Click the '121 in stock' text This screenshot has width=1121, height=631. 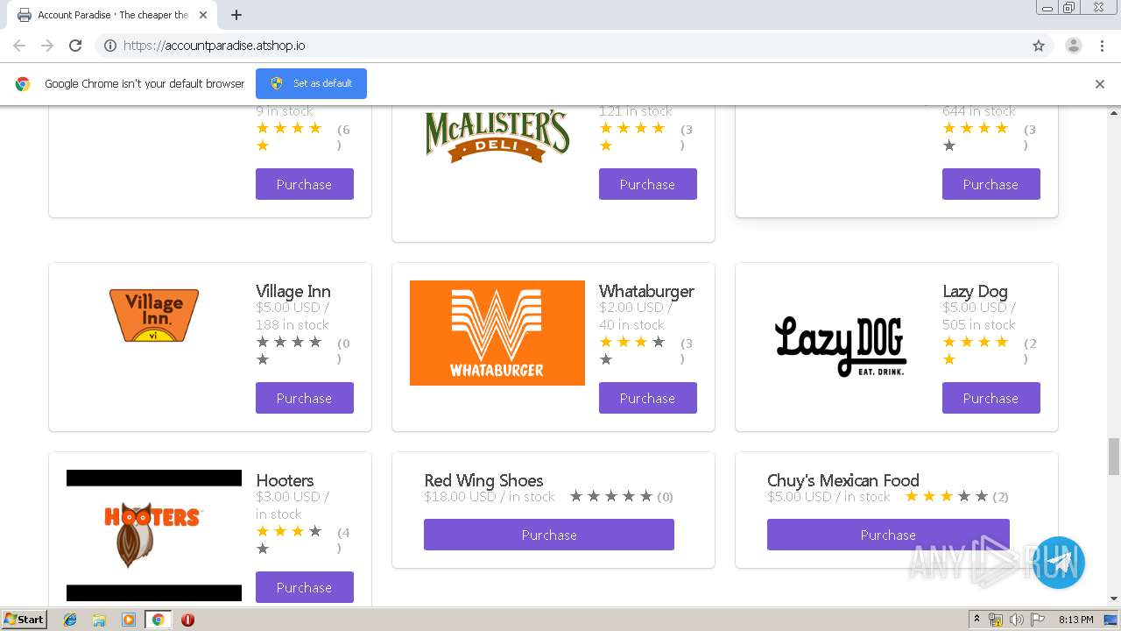pos(636,111)
